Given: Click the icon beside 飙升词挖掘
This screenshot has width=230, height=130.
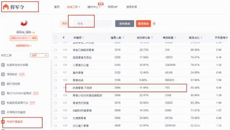Looking at the screenshot, I should coord(3,84).
